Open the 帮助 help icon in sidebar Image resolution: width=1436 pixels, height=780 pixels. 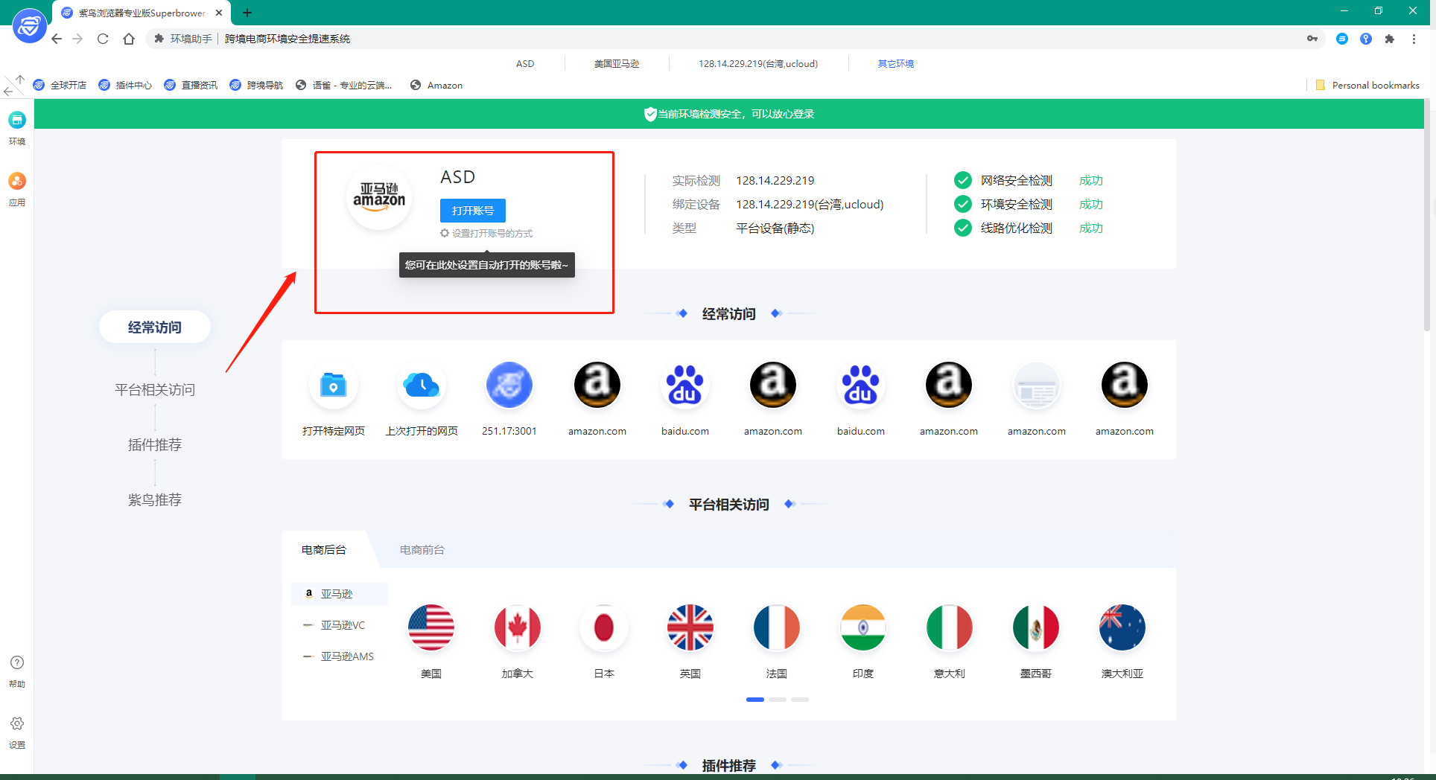click(17, 663)
